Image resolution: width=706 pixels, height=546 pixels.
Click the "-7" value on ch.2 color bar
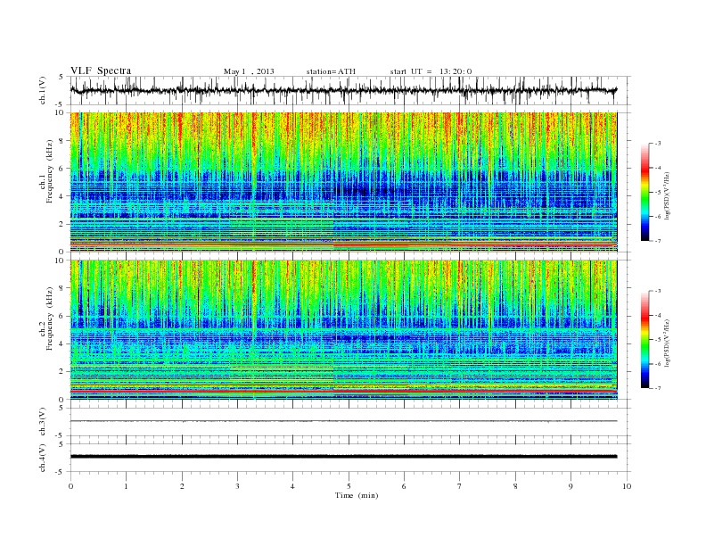(x=658, y=388)
